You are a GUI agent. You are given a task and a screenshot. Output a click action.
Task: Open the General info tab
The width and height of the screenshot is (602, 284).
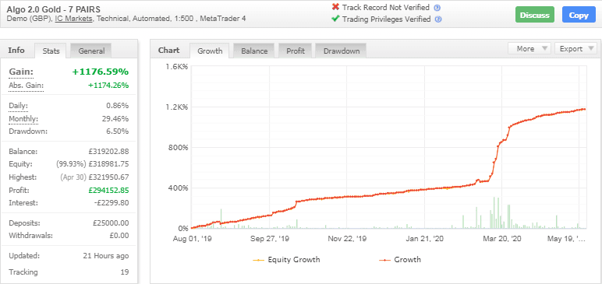(x=91, y=51)
